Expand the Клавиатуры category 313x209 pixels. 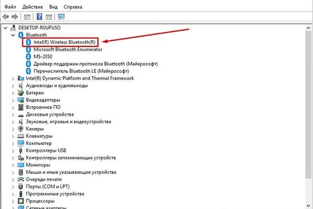(x=13, y=136)
